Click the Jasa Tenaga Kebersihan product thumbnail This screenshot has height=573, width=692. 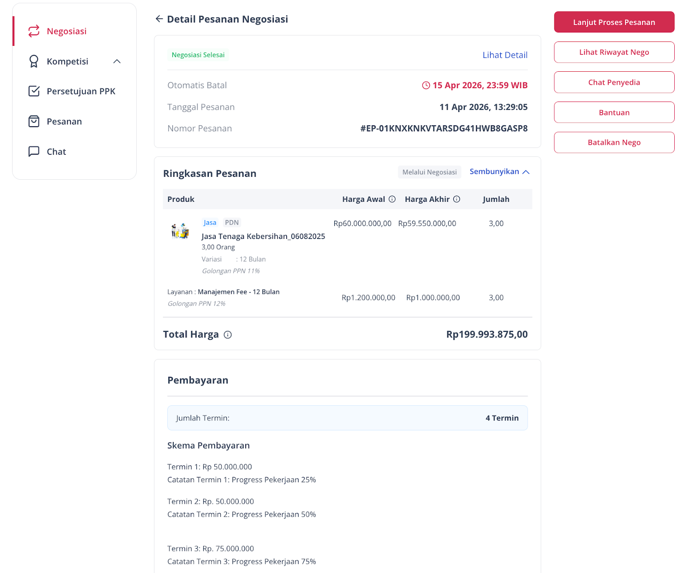(180, 231)
